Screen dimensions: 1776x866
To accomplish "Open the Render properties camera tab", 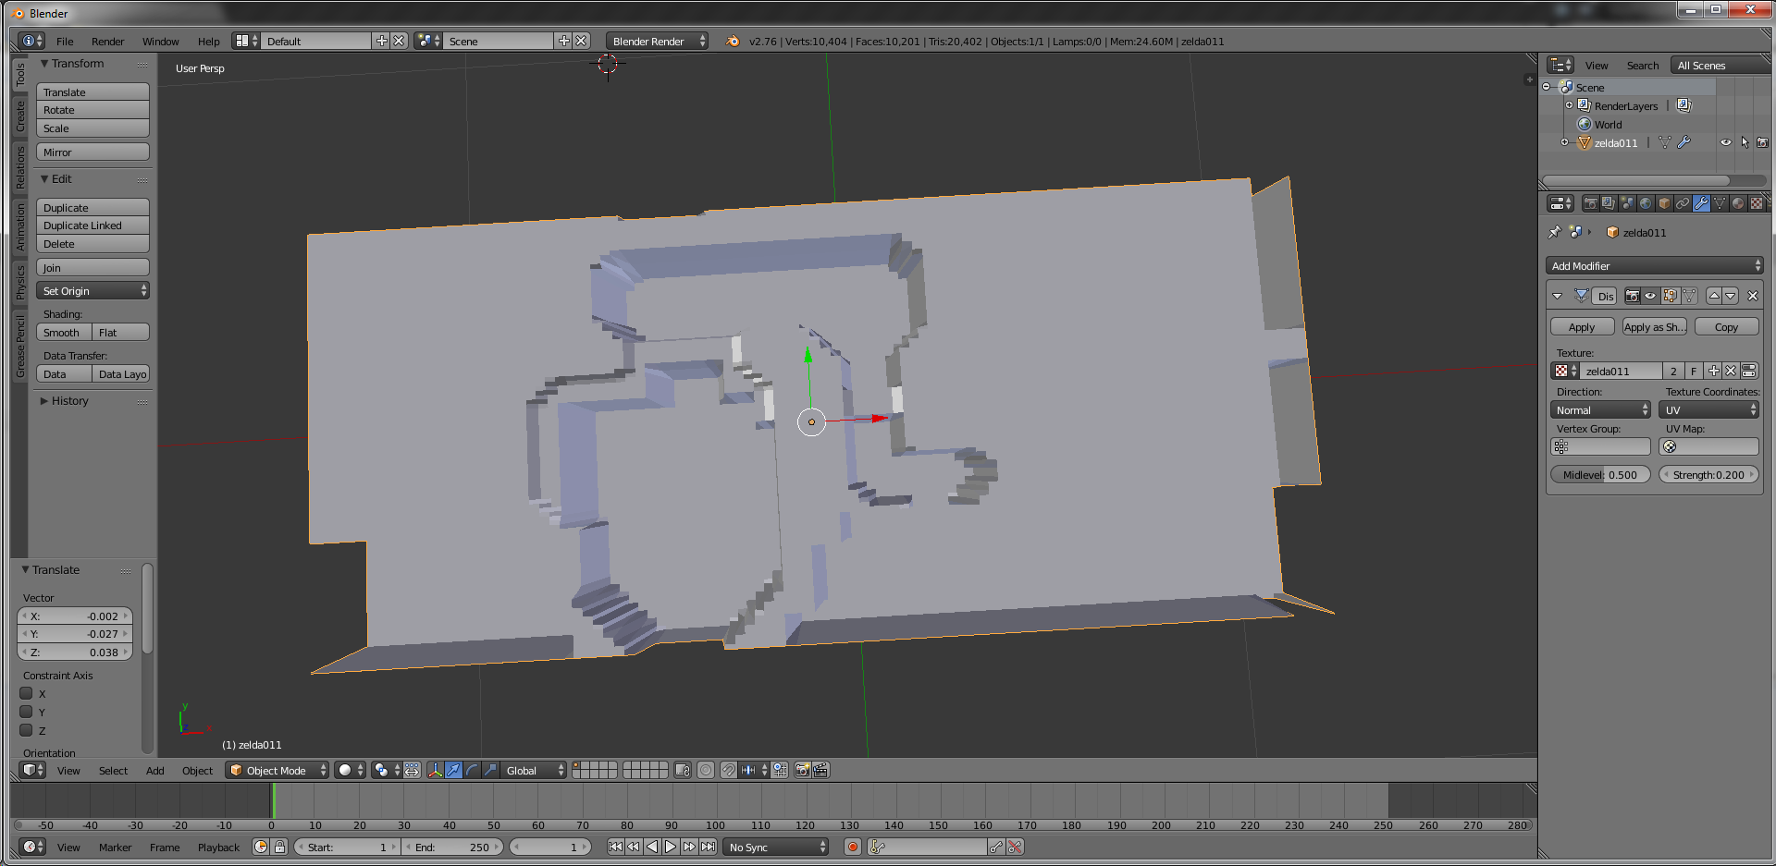I will point(1590,203).
